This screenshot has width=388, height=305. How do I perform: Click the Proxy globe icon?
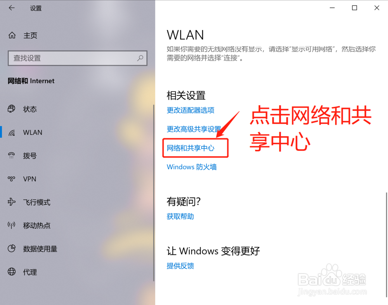pos(11,272)
